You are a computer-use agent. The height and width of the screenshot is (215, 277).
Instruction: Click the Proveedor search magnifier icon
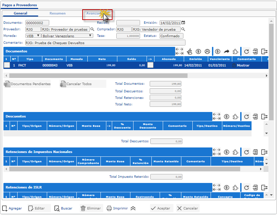click(92, 29)
